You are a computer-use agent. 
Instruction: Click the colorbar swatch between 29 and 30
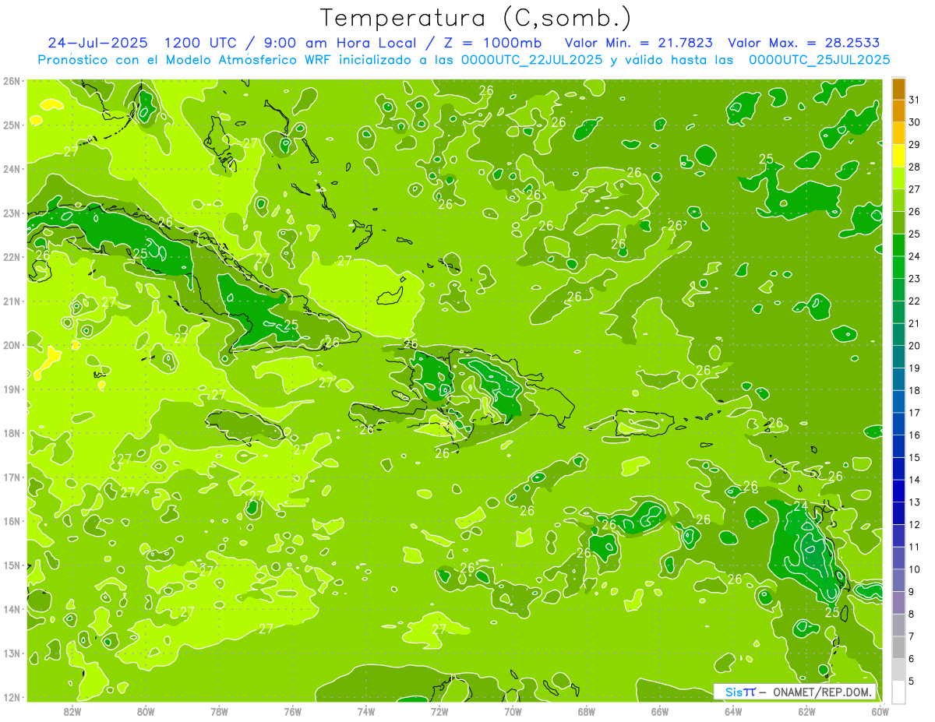click(898, 133)
